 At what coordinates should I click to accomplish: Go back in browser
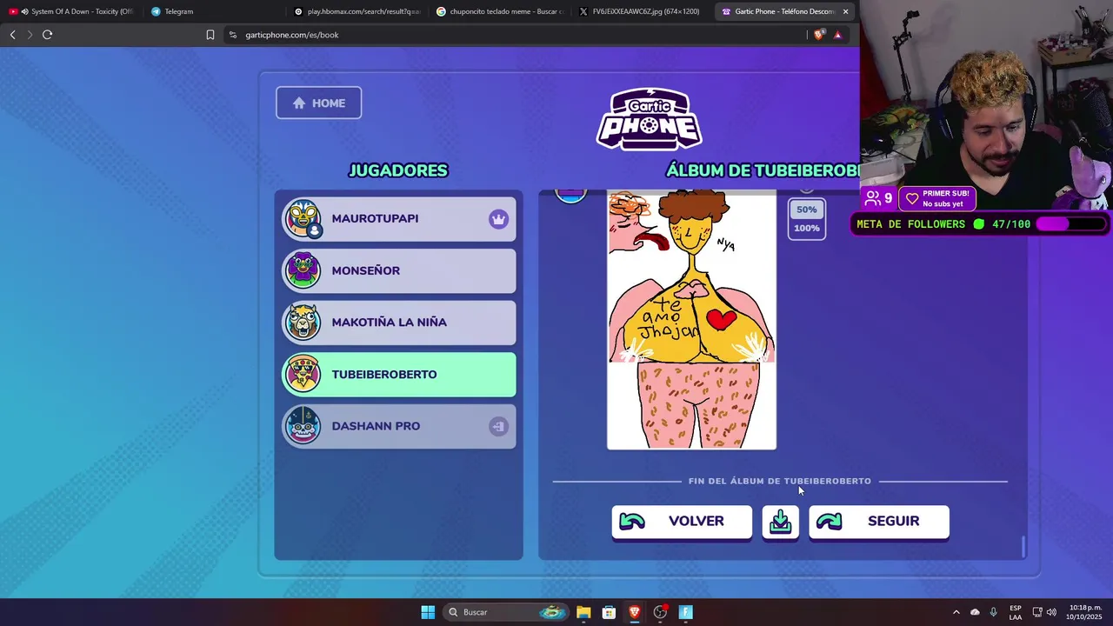coord(12,35)
